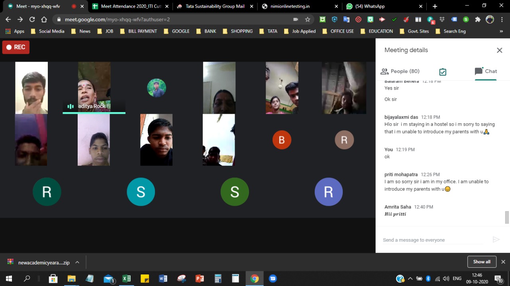The image size is (510, 286).
Task: Select the orange B participant avatar
Action: pyautogui.click(x=282, y=140)
